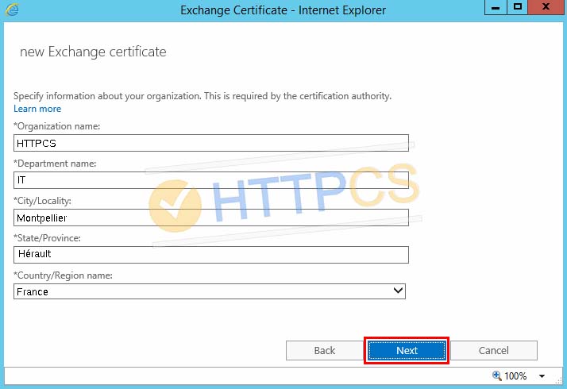567x389 pixels.
Task: Click inside the Department name field
Action: click(x=211, y=180)
